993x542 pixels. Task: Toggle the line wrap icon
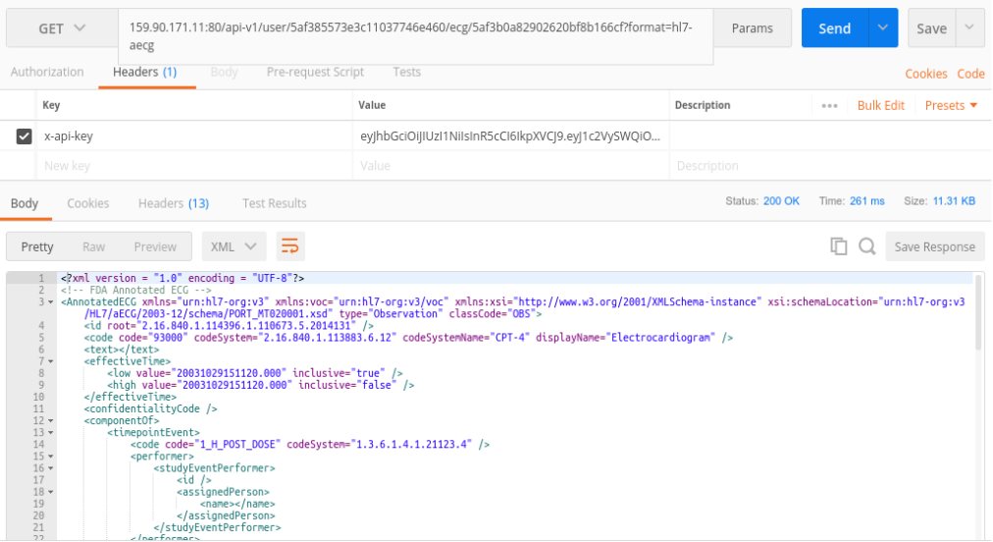[290, 246]
